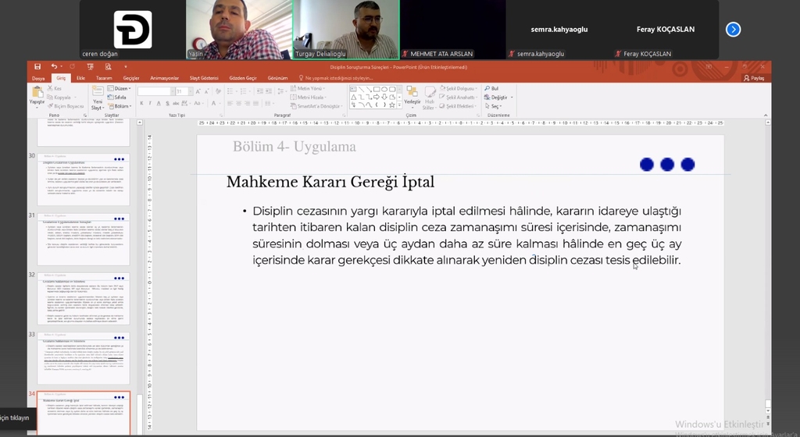The width and height of the screenshot is (800, 437).
Task: Open Metni Hizala align text dropdown
Action: pos(308,98)
